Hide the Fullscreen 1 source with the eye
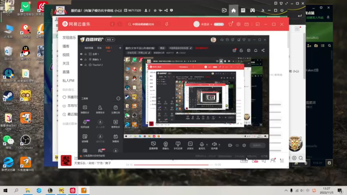 tap(81, 54)
